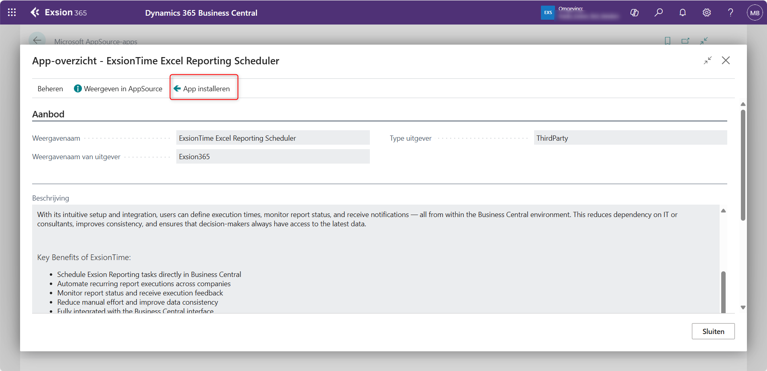Collapse the background AppSource-apps page
Image resolution: width=767 pixels, height=371 pixels.
coord(704,41)
